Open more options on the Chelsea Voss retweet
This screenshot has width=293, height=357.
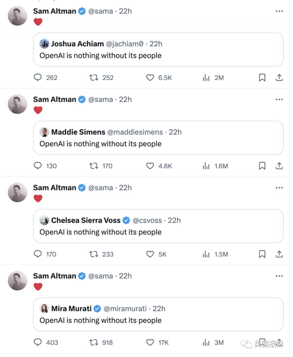pyautogui.click(x=279, y=188)
